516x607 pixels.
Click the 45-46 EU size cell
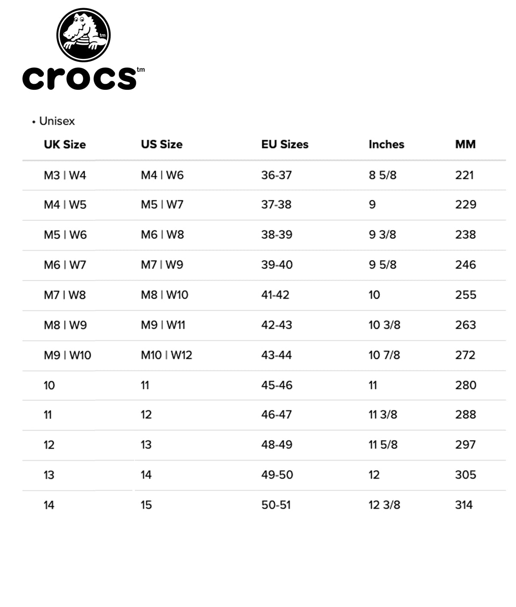click(x=277, y=385)
